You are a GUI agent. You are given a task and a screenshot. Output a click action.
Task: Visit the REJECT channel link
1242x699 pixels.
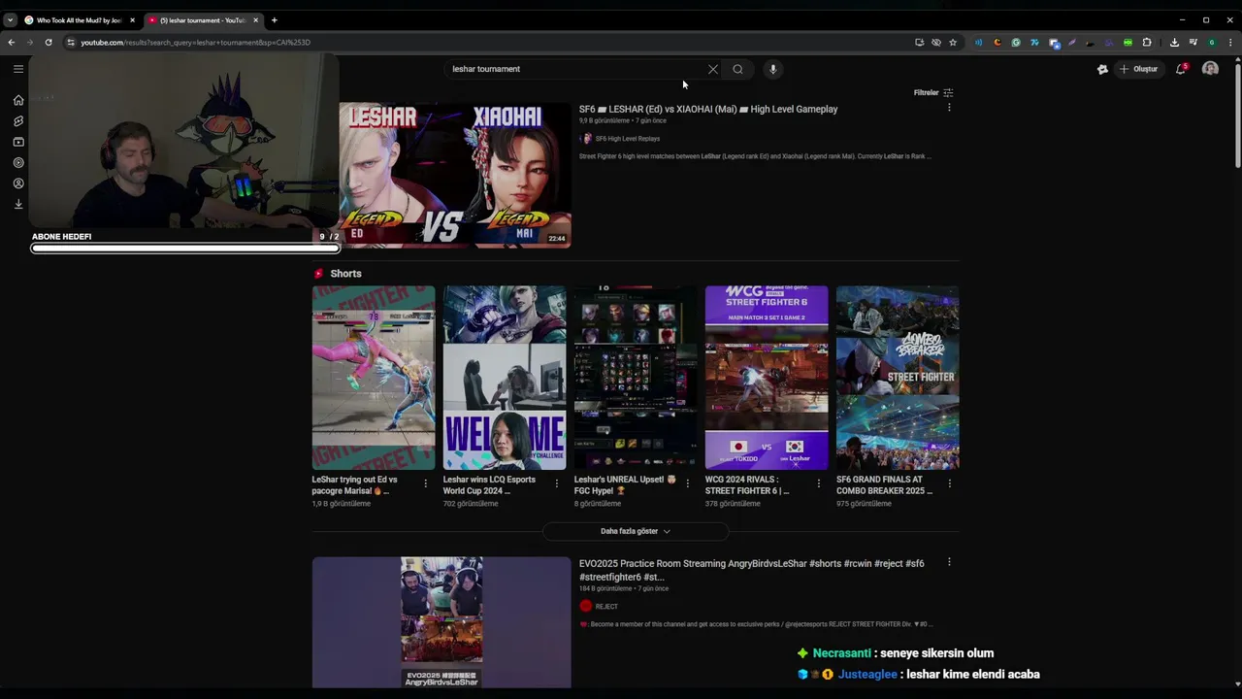(x=606, y=607)
